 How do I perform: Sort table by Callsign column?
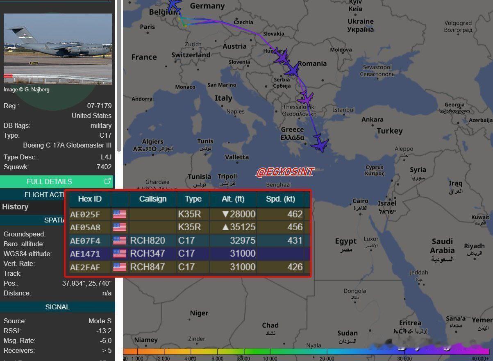click(x=152, y=199)
